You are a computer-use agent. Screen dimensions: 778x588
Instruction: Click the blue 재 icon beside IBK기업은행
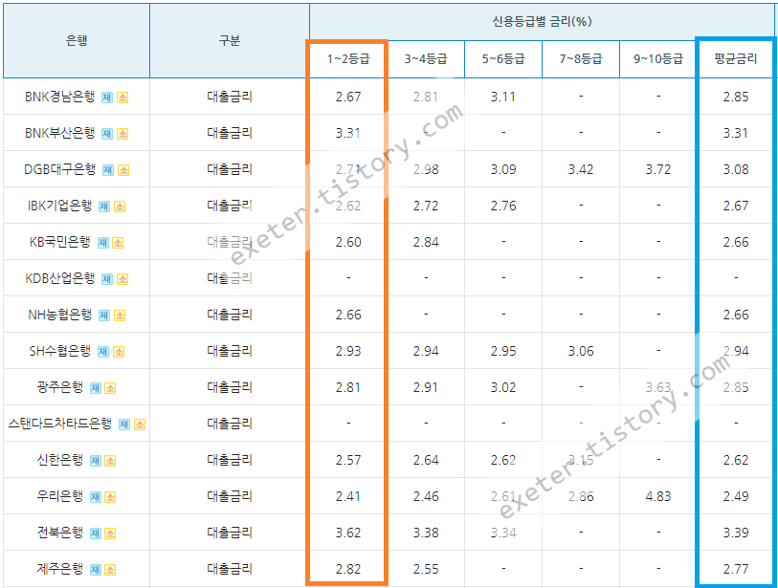pos(103,207)
